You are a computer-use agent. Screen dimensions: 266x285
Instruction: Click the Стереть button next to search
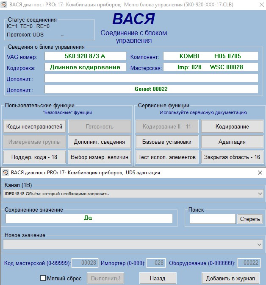point(250,219)
